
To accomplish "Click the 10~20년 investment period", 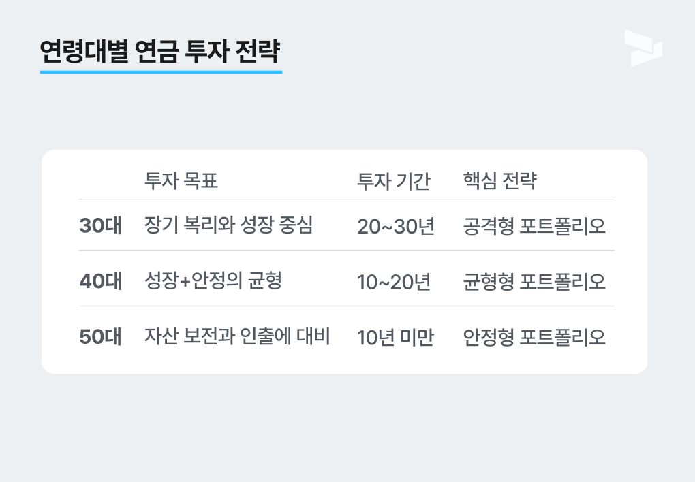I will point(394,282).
